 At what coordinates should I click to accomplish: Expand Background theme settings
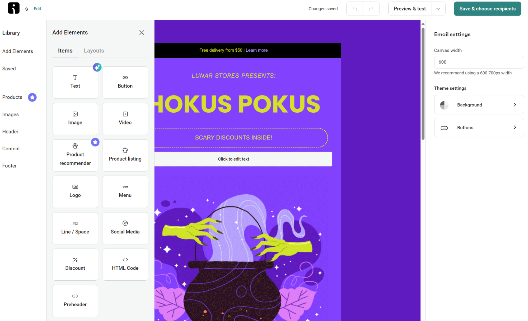pyautogui.click(x=479, y=105)
